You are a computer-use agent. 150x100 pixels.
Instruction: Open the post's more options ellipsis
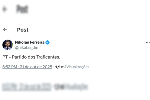click(147, 42)
